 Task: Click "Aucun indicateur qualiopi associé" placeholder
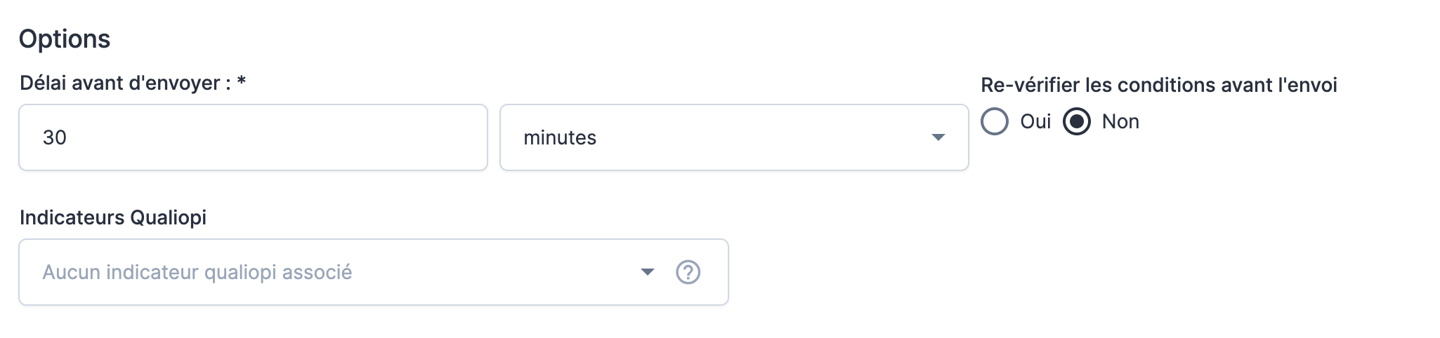(197, 272)
